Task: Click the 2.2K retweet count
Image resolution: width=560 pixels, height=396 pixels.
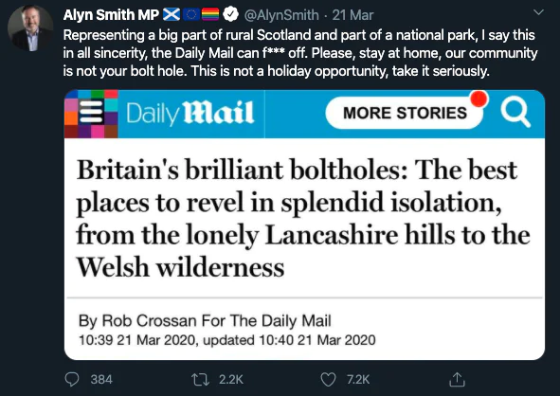Action: point(231,379)
